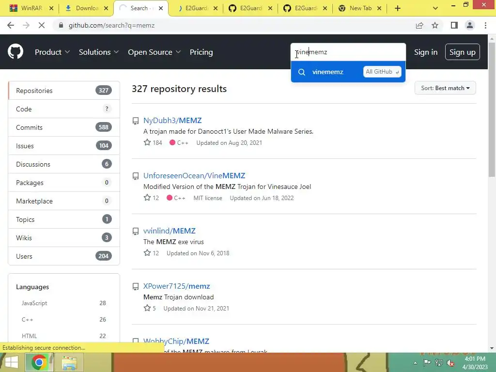Open Action Center flag tray icon

tap(427, 362)
